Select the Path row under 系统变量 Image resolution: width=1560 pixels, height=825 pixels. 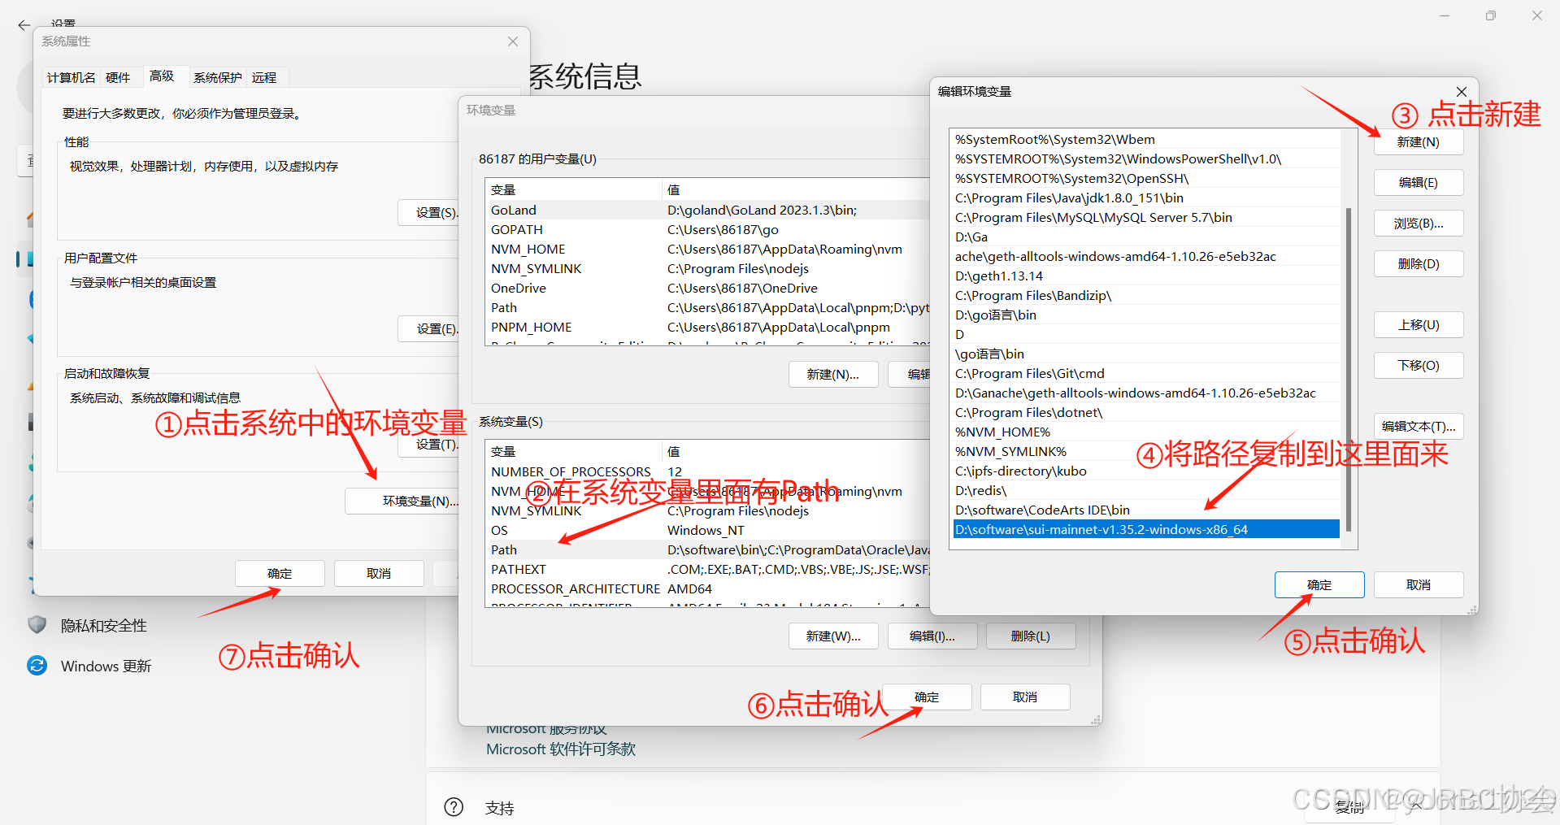569,549
